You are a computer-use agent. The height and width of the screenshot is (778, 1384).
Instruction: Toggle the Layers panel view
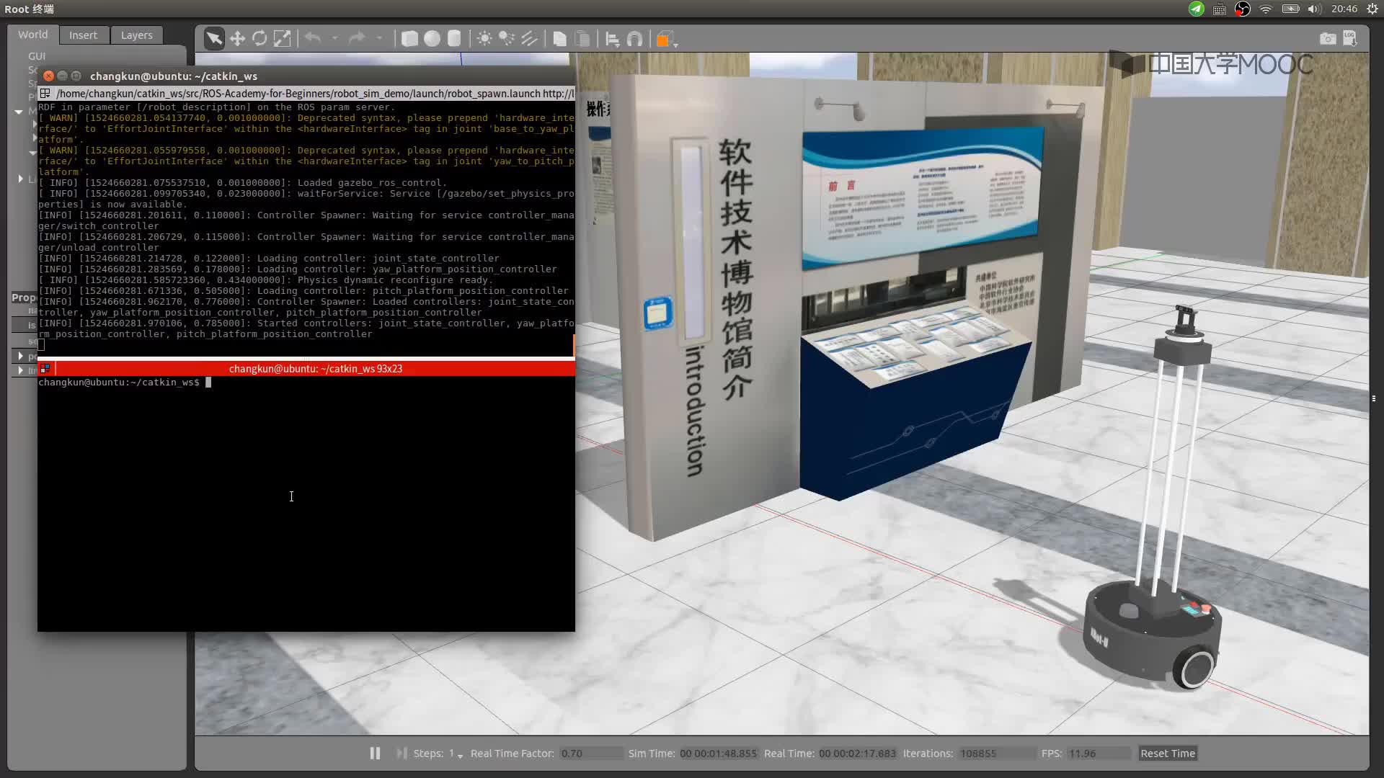point(136,34)
